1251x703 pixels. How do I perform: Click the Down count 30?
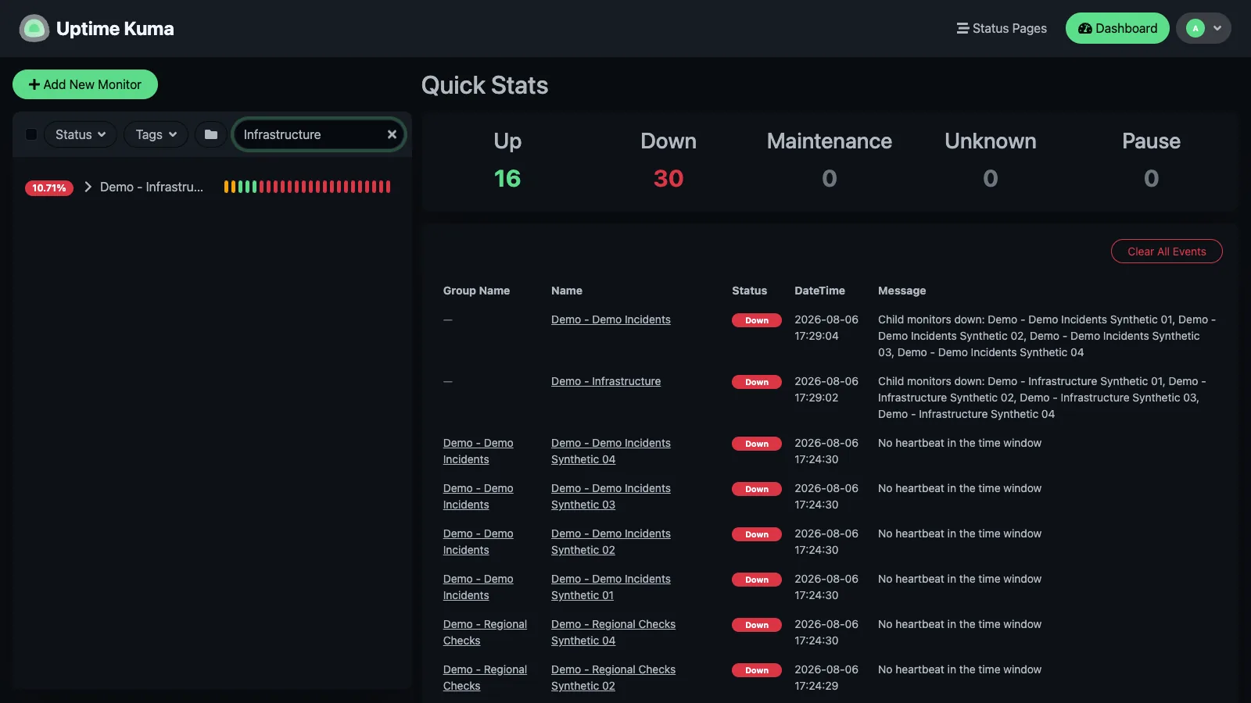(x=669, y=179)
